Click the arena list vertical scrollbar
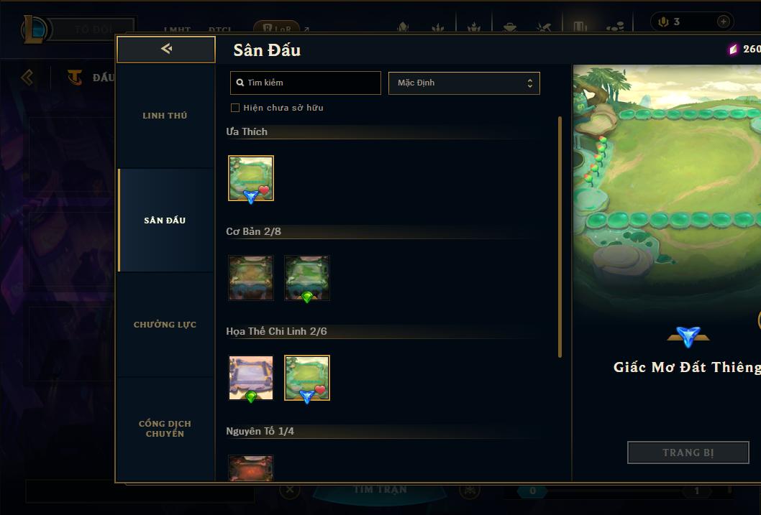This screenshot has width=761, height=515. point(560,237)
